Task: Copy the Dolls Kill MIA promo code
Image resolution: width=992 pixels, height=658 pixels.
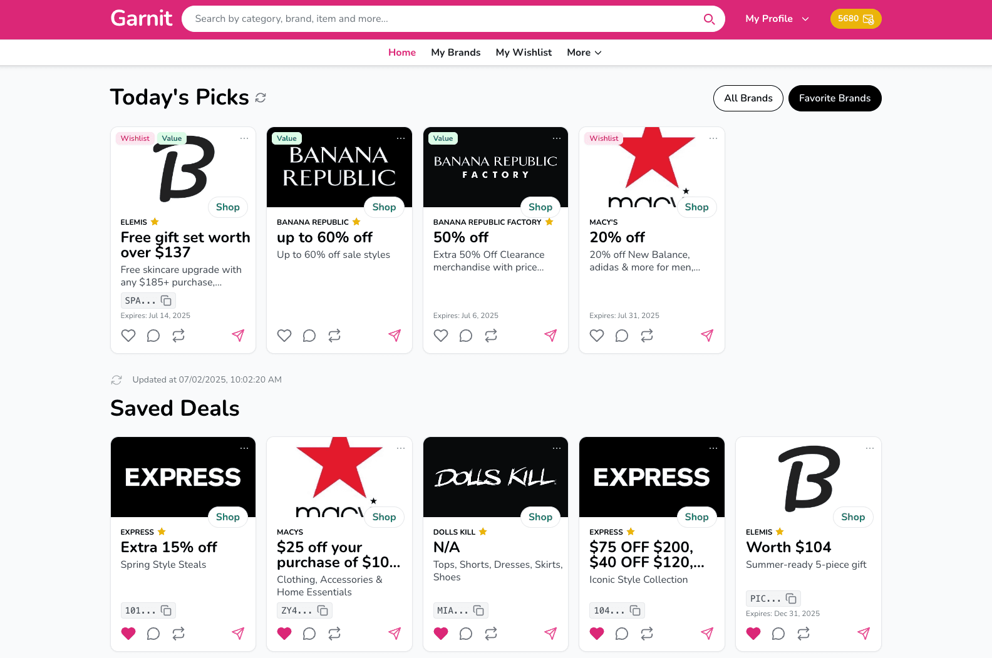Action: 478,610
